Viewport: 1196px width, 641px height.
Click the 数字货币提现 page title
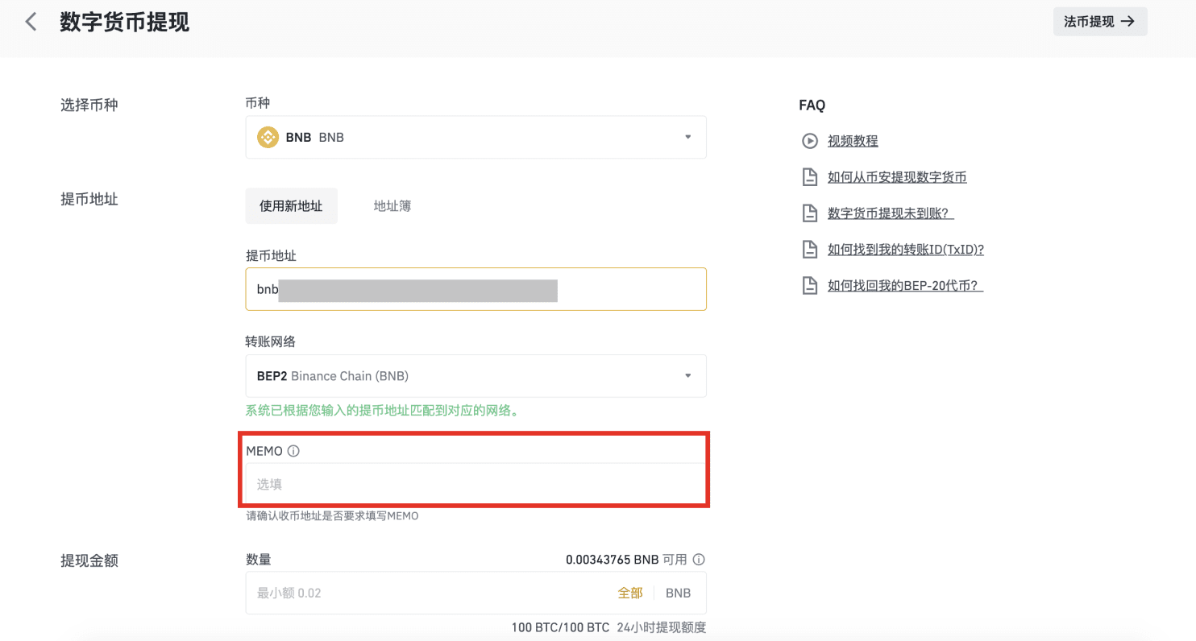tap(125, 22)
